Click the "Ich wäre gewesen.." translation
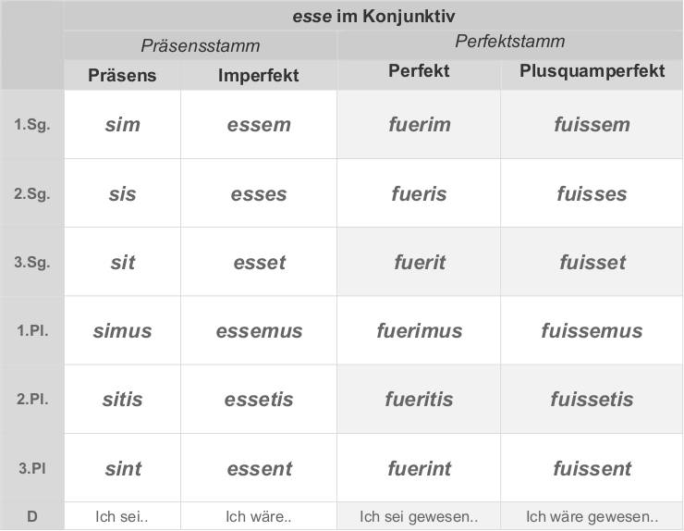This screenshot has height=531, width=684. point(592,516)
